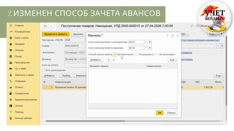Expand the 60.02 advances account dropdown arrow
This screenshot has height=131, width=234.
tap(146, 48)
